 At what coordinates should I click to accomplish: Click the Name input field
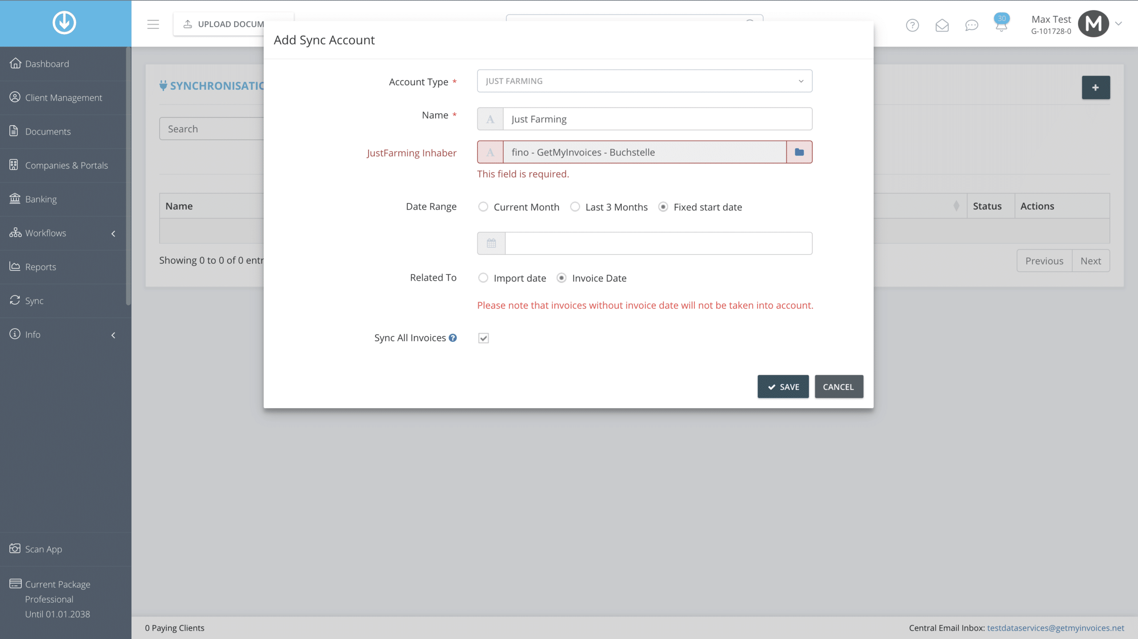(657, 119)
